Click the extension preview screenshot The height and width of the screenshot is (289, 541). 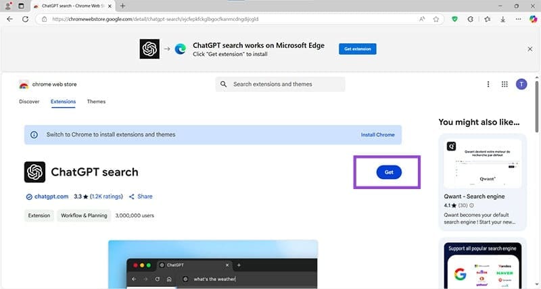pyautogui.click(x=213, y=265)
